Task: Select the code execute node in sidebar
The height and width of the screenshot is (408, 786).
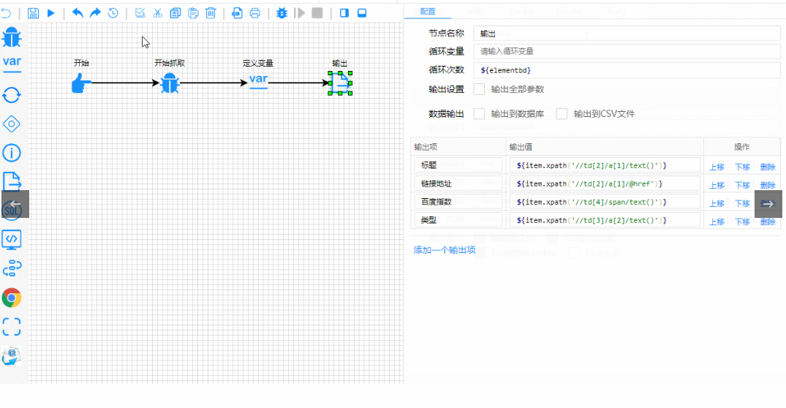Action: pyautogui.click(x=12, y=240)
